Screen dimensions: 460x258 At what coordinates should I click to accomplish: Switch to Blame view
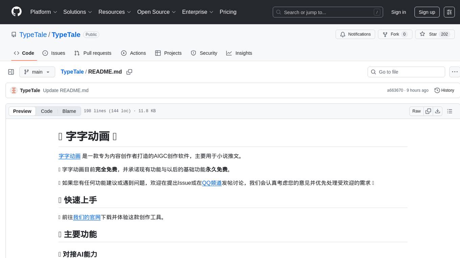coord(69,111)
